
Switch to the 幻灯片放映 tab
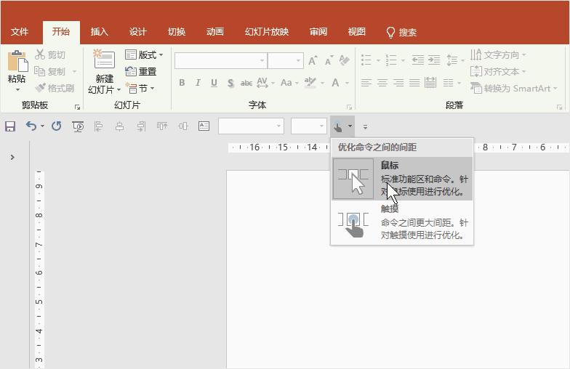pos(267,32)
